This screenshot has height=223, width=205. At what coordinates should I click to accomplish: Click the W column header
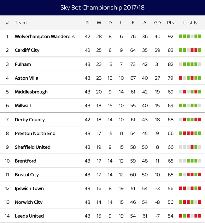(x=99, y=23)
